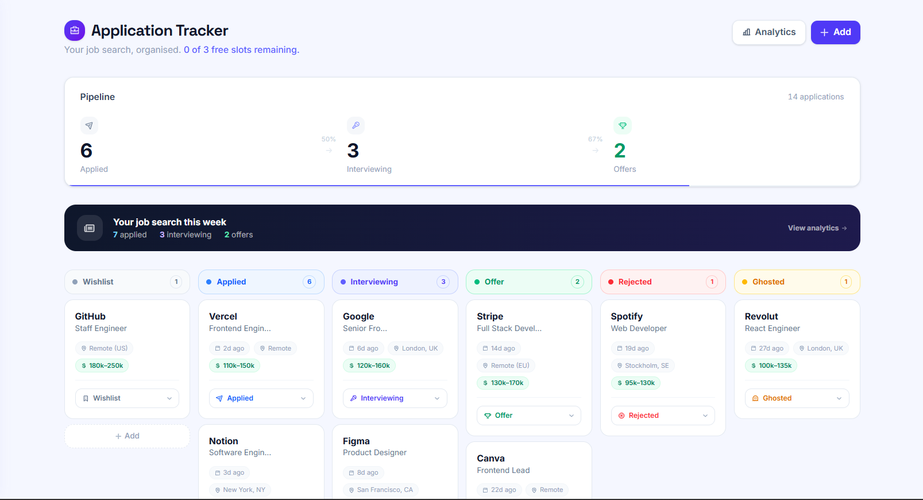Click Stripe card title
The width and height of the screenshot is (923, 500).
[x=490, y=317]
